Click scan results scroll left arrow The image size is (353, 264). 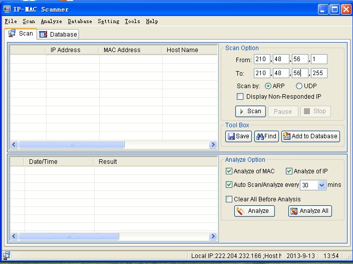14,144
